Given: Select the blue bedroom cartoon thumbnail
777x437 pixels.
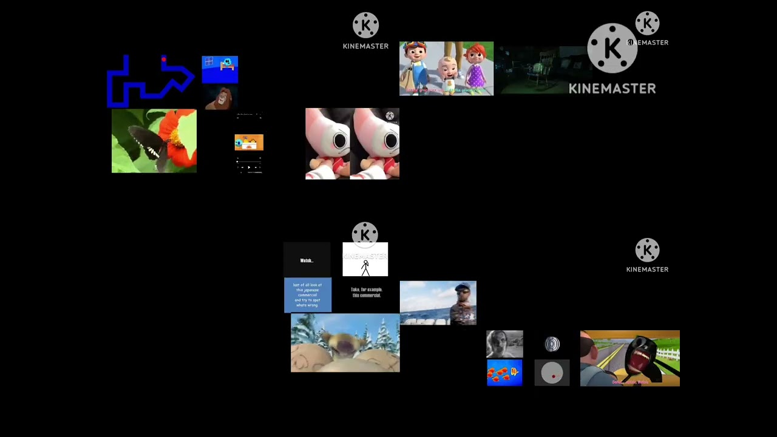Looking at the screenshot, I should 220,69.
